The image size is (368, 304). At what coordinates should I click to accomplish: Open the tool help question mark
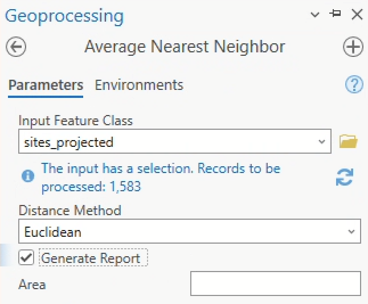(x=354, y=85)
